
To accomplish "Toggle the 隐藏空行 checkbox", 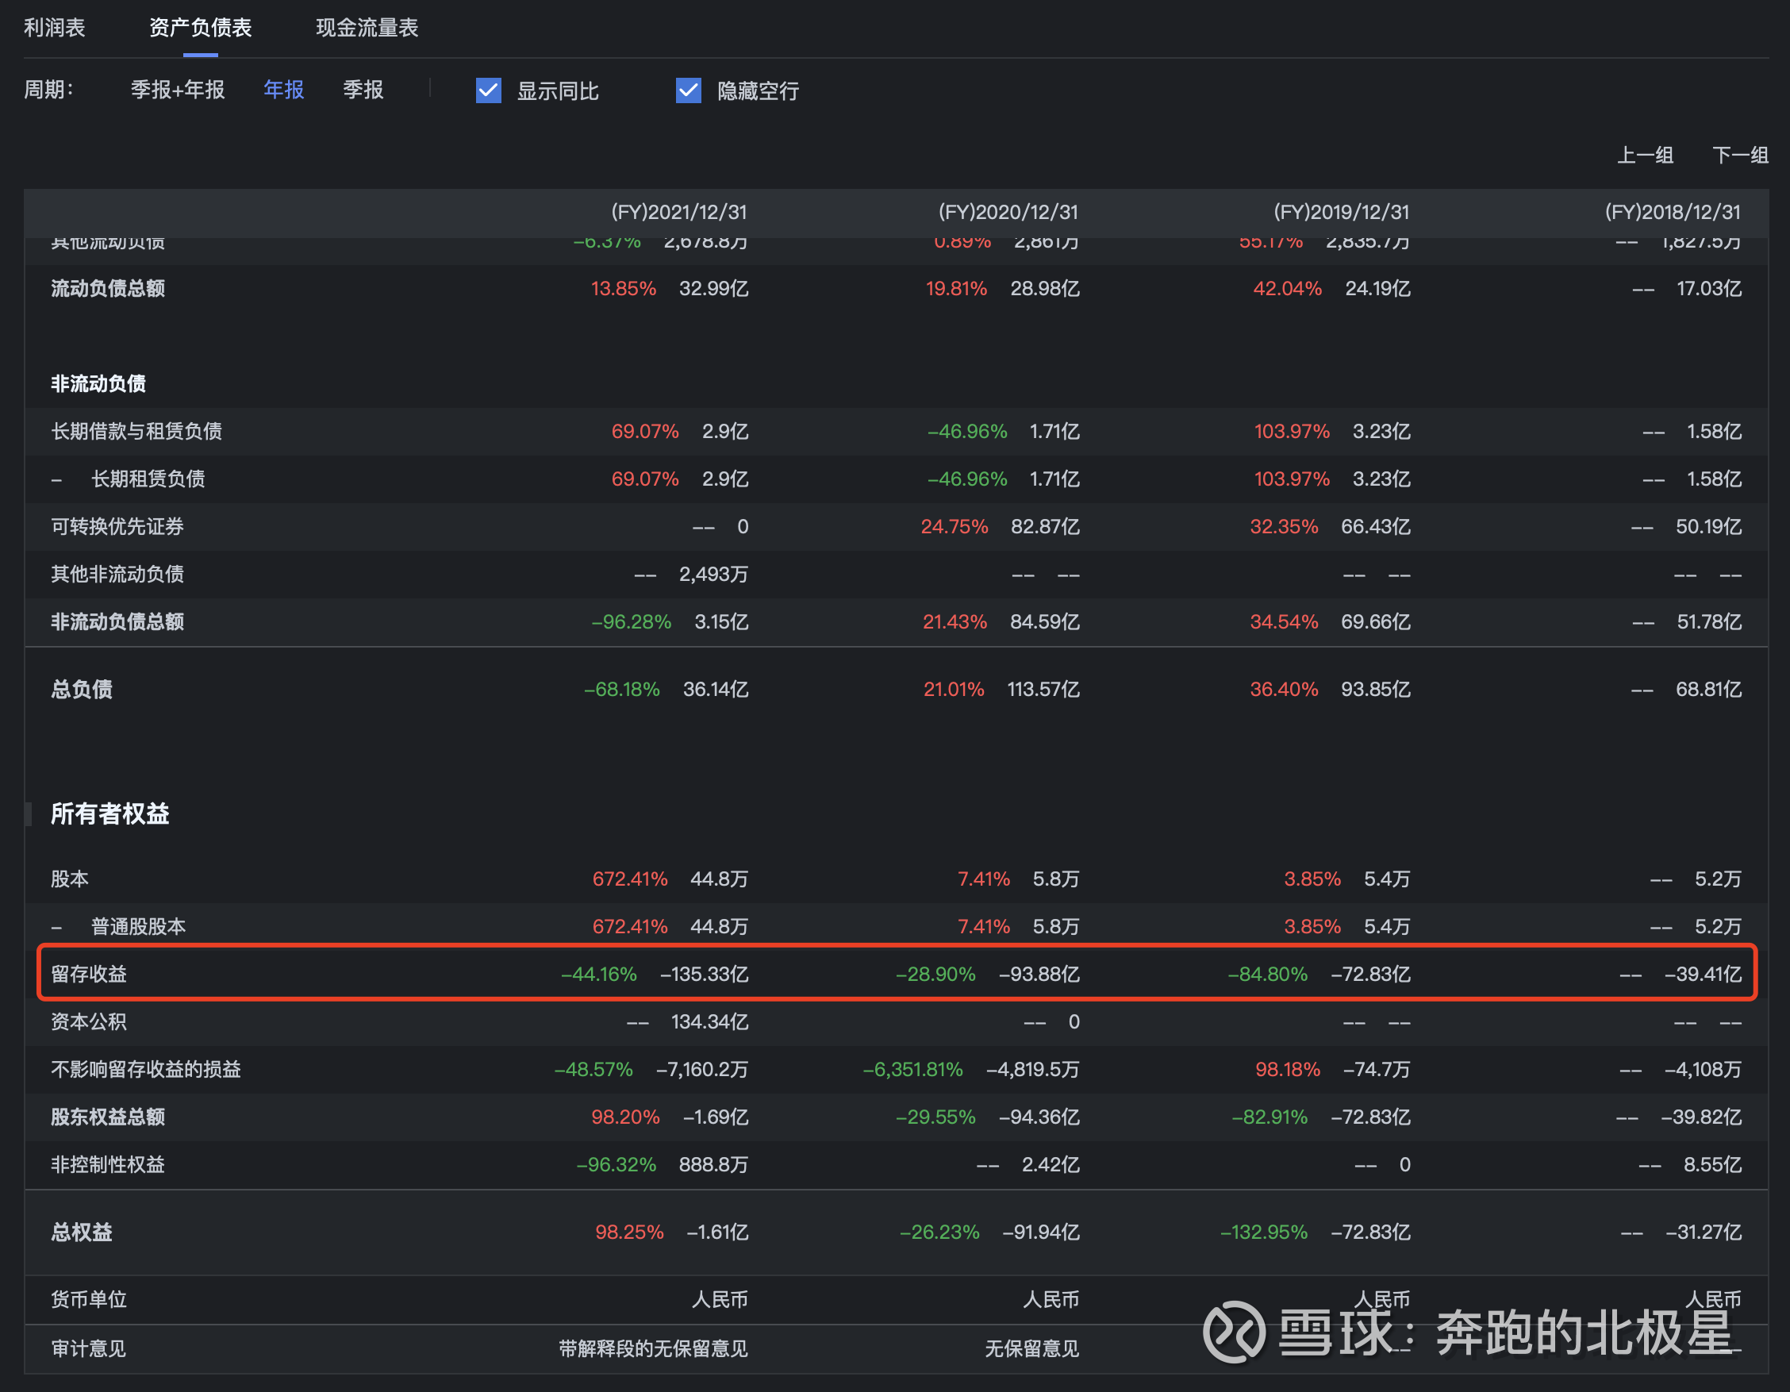I will [689, 90].
